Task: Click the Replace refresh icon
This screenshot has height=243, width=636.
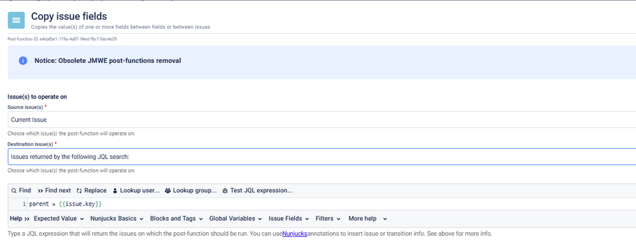Action: tap(79, 191)
